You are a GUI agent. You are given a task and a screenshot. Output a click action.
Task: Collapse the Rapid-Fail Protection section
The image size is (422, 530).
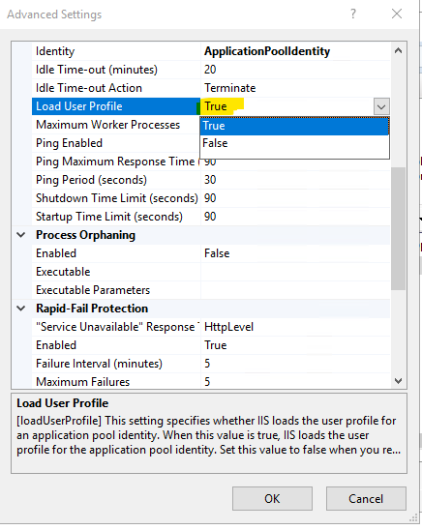[x=21, y=309]
